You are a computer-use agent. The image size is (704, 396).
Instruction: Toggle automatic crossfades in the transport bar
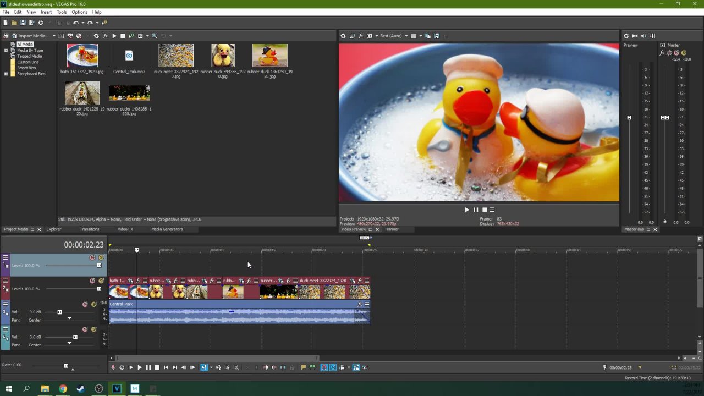click(x=333, y=367)
